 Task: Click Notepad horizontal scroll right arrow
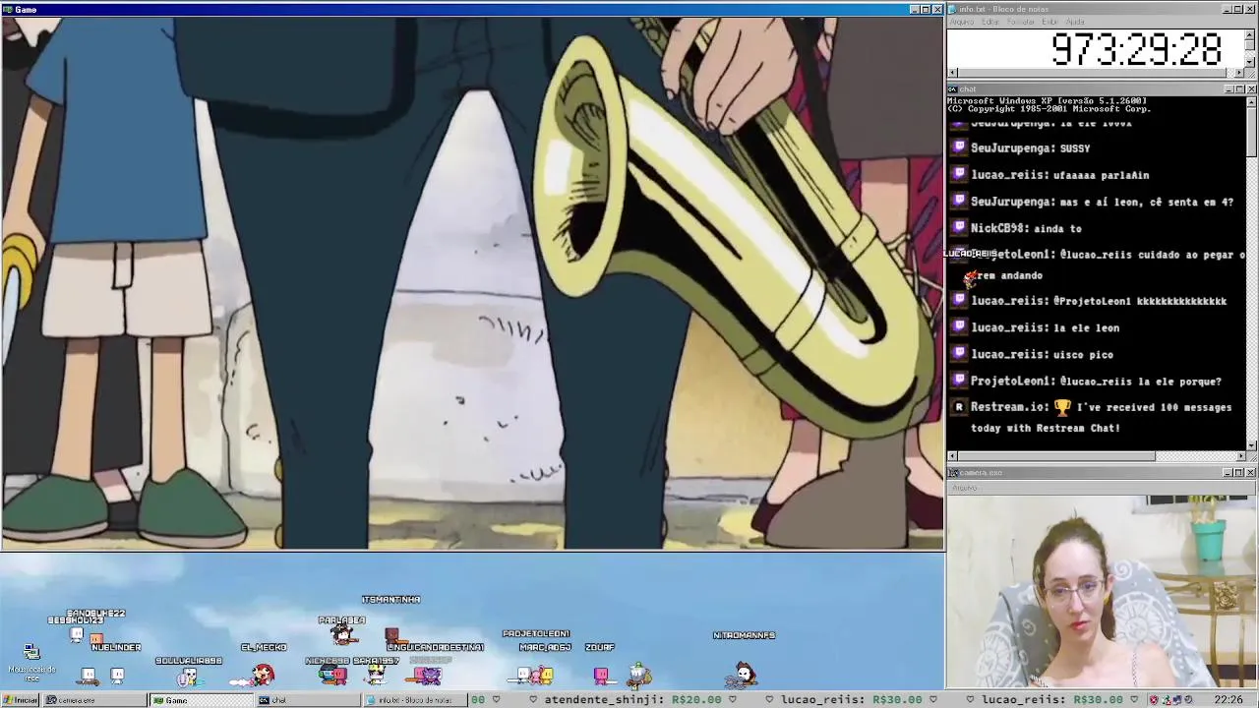[1241, 73]
